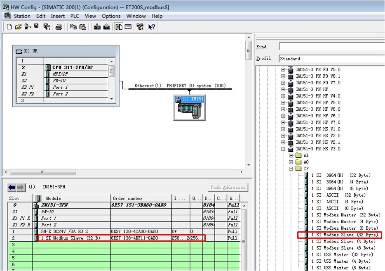Click the New station toolbar icon
This screenshot has width=385, height=271.
[9, 27]
